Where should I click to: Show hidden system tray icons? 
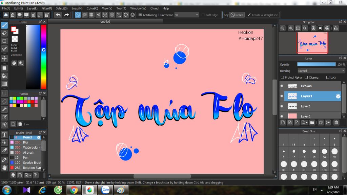pyautogui.click(x=322, y=190)
